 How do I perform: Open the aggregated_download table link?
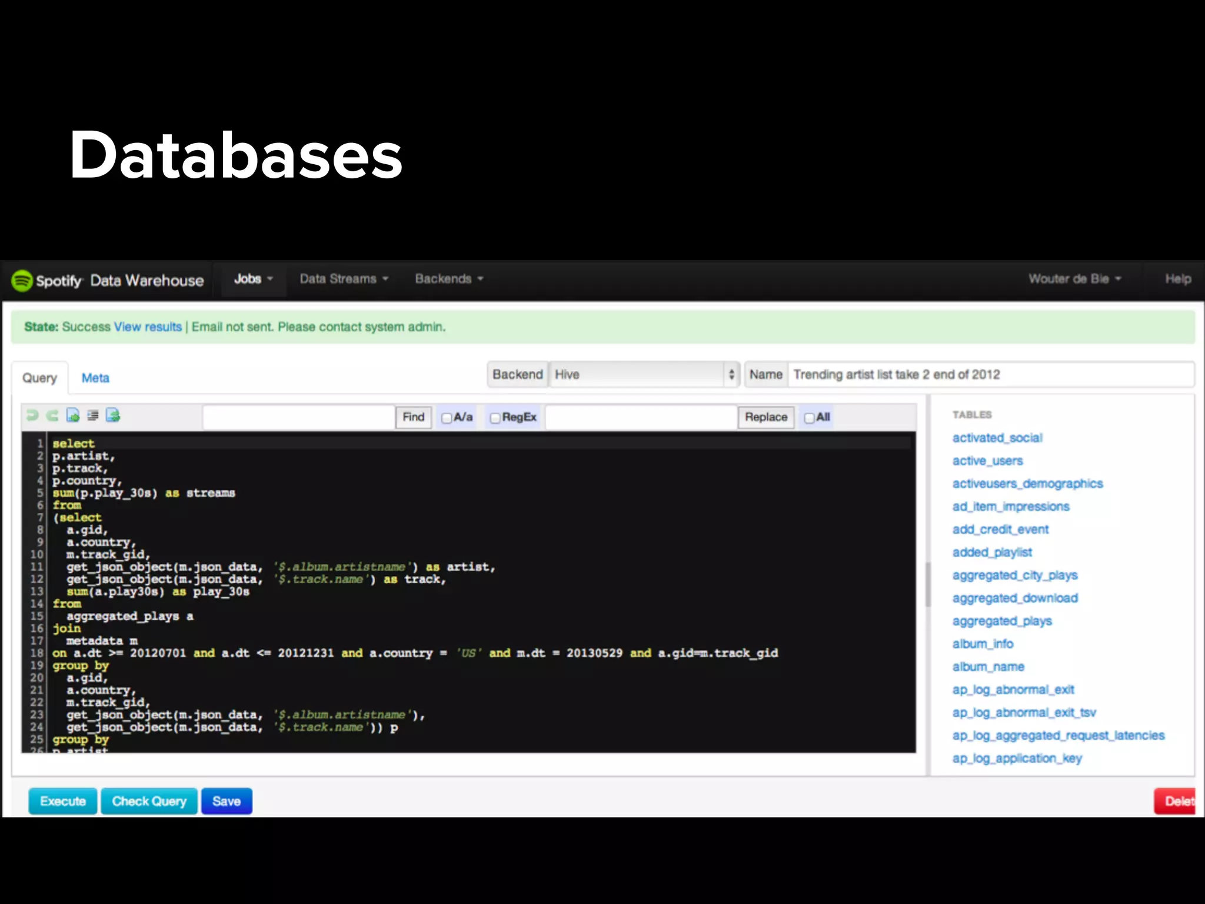1015,599
